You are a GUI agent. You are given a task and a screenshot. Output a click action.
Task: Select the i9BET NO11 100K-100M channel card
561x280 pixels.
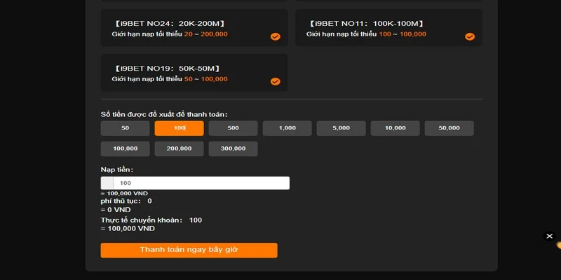388,28
